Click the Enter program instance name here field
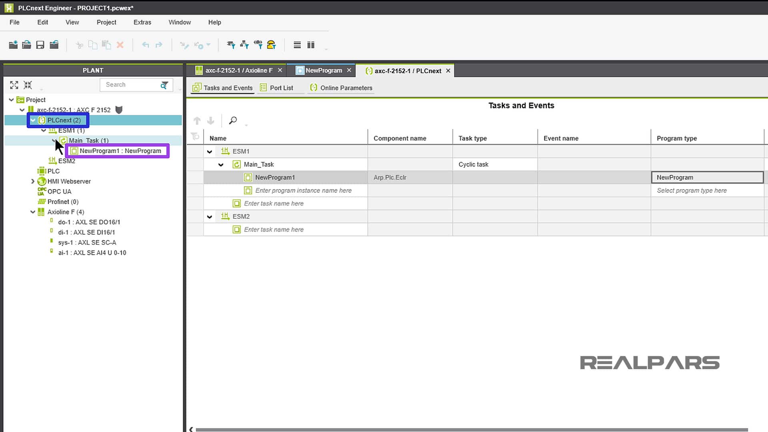 [304, 190]
